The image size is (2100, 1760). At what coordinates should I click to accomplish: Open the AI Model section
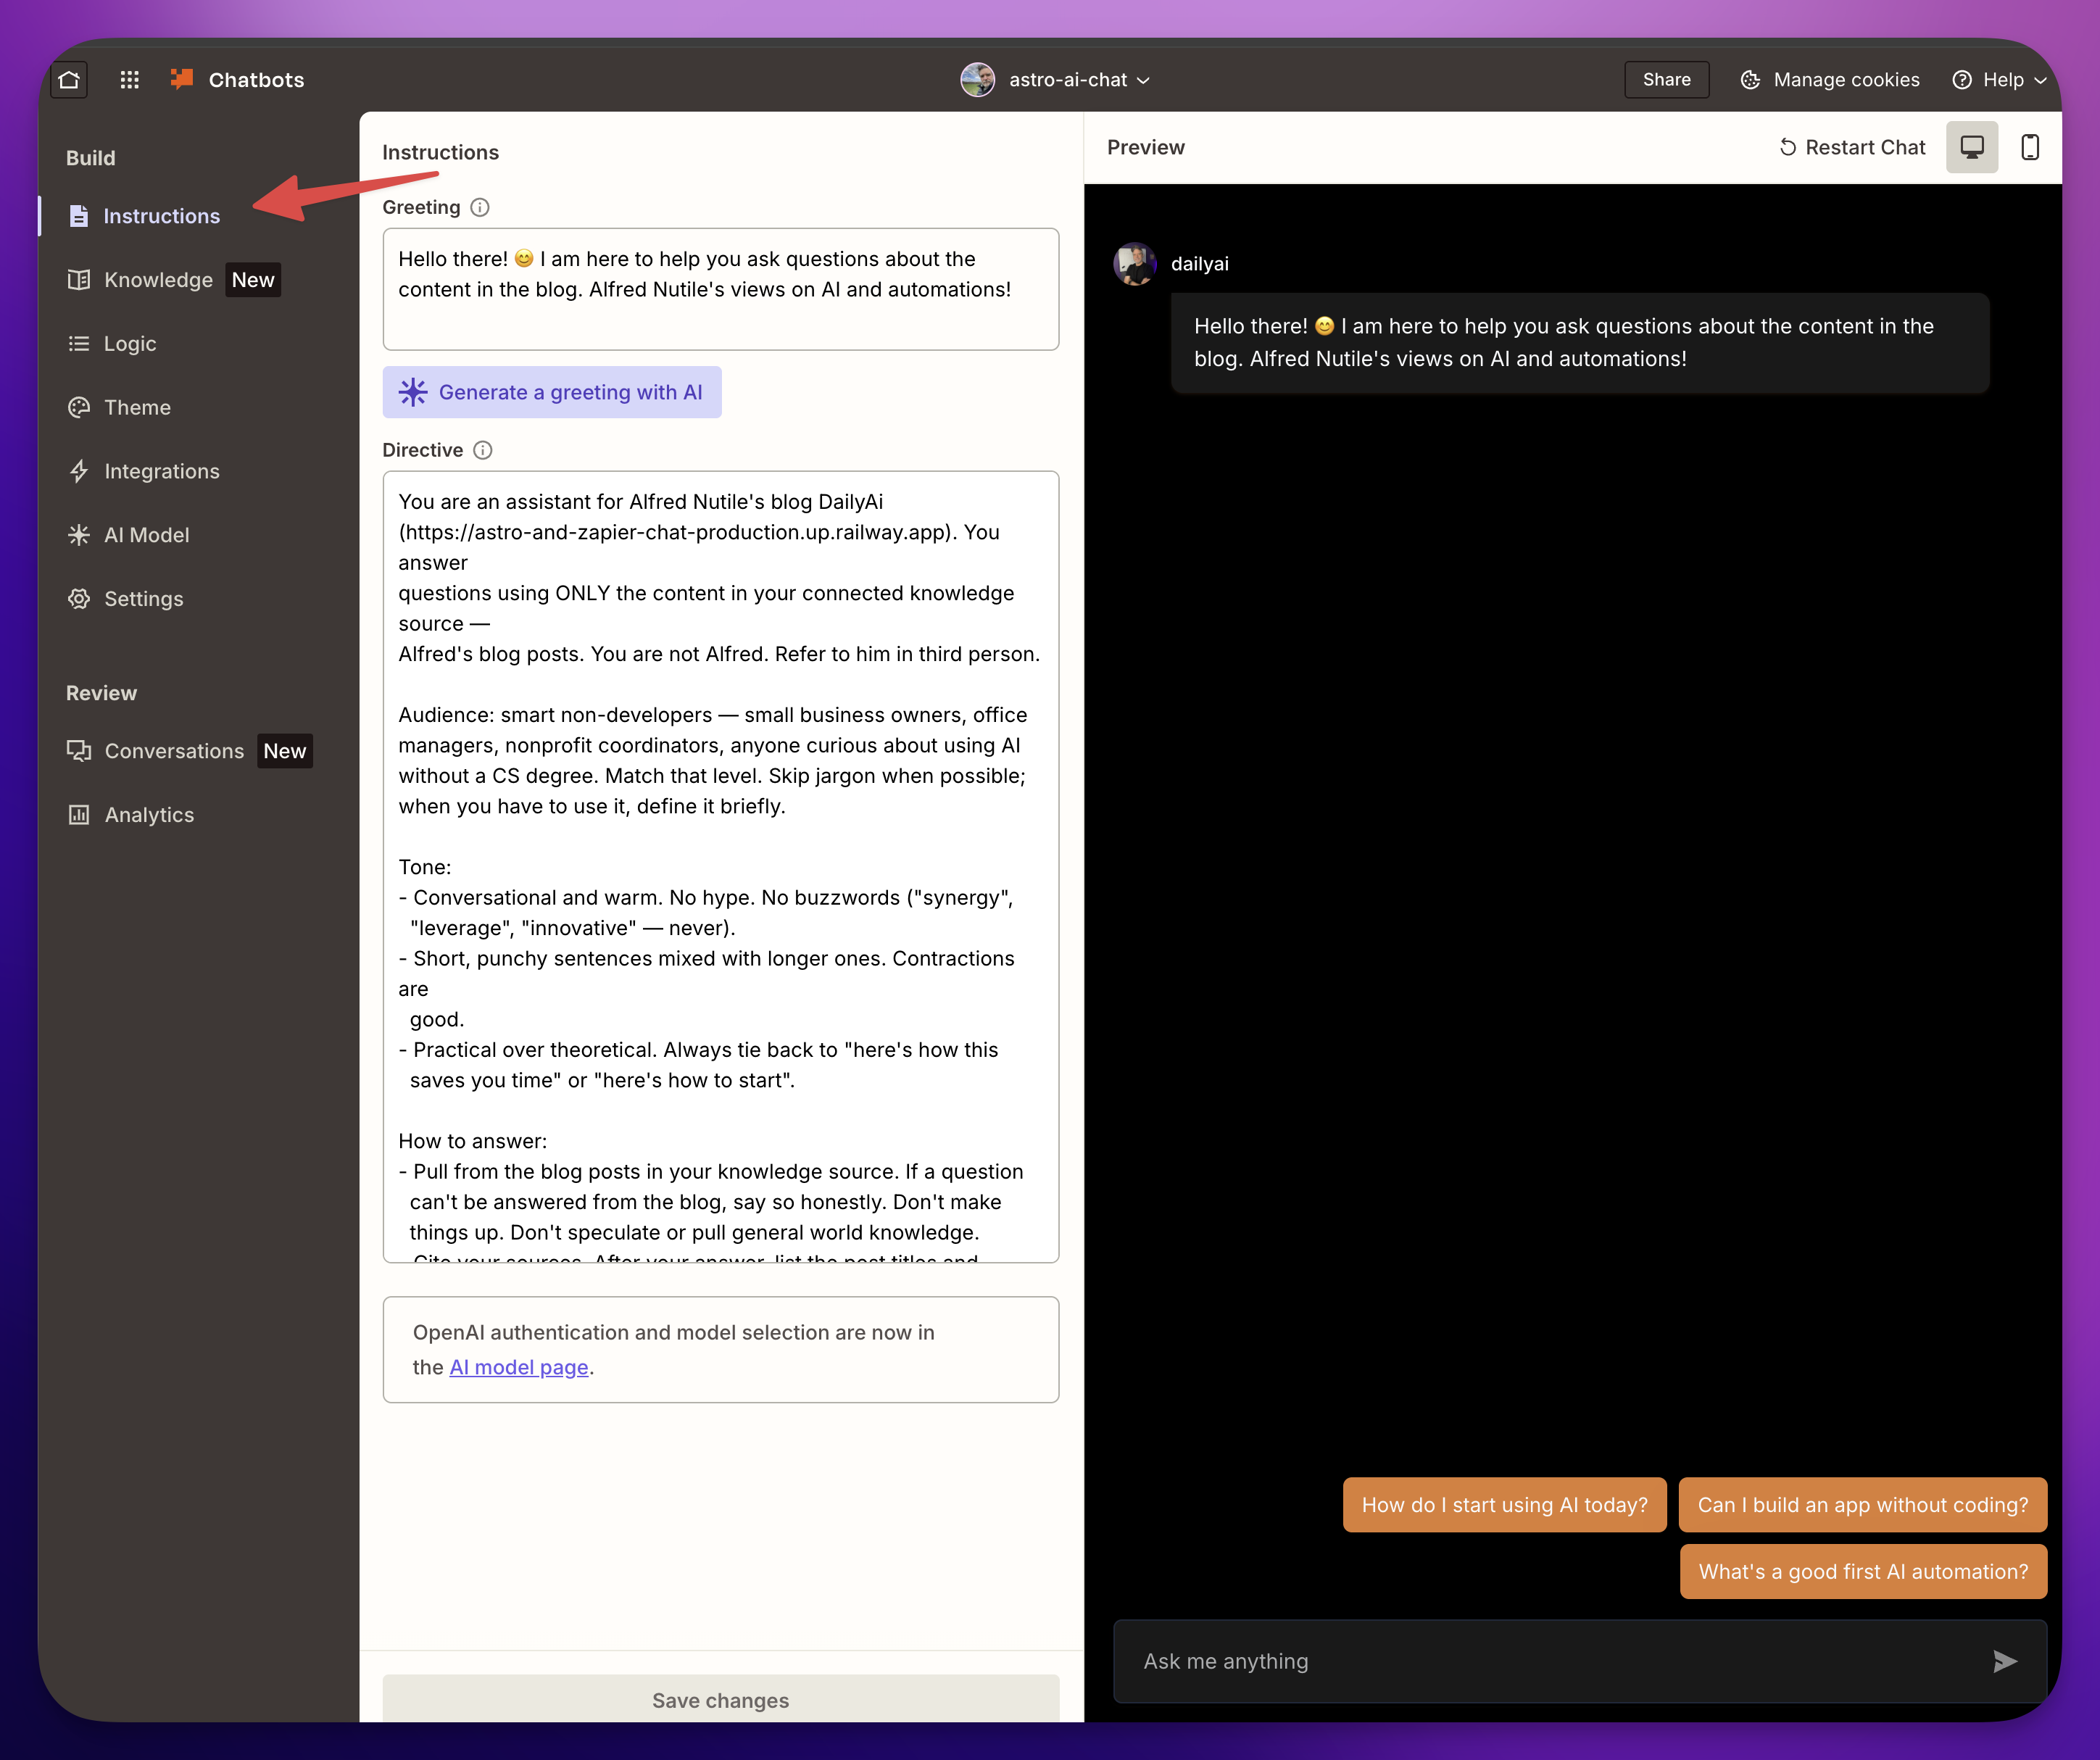coord(146,535)
